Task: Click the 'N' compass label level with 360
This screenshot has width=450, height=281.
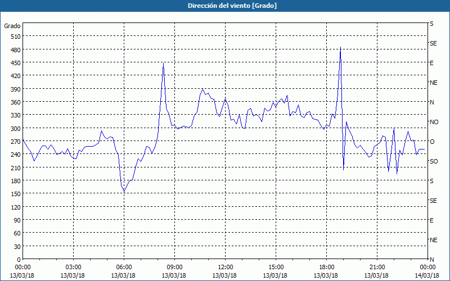Action: [x=431, y=102]
